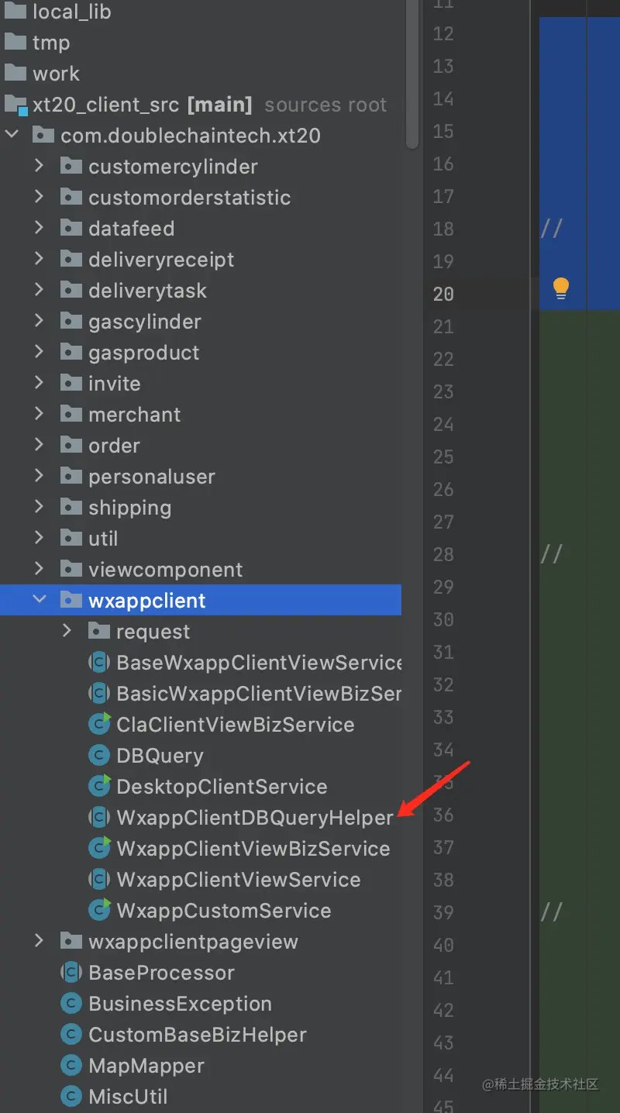Click the WxappCustomService class icon

[x=98, y=911]
